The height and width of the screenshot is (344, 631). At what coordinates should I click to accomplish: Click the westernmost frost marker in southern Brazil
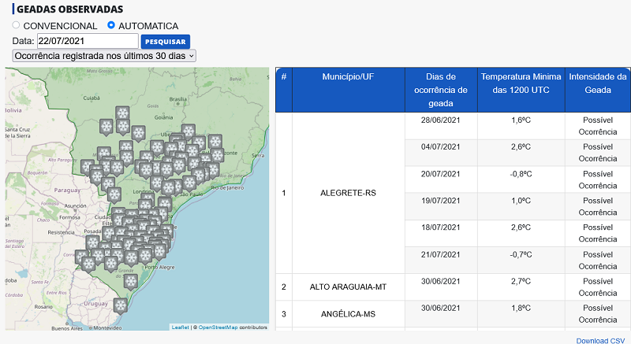point(81,257)
